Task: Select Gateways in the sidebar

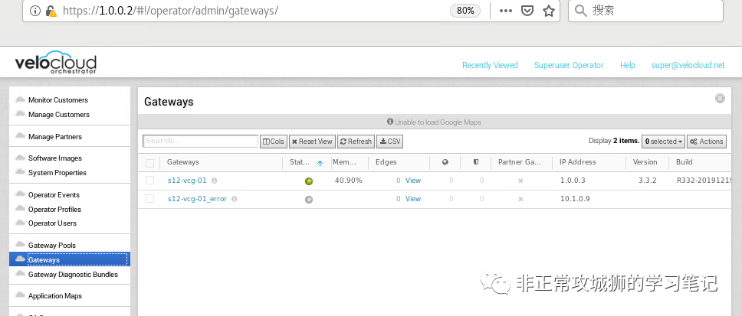Action: 70,259
